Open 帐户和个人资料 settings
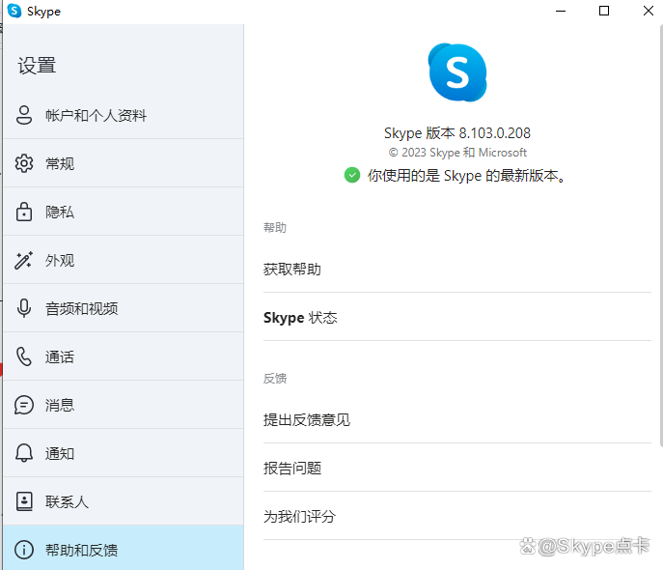Image resolution: width=663 pixels, height=570 pixels. point(124,115)
